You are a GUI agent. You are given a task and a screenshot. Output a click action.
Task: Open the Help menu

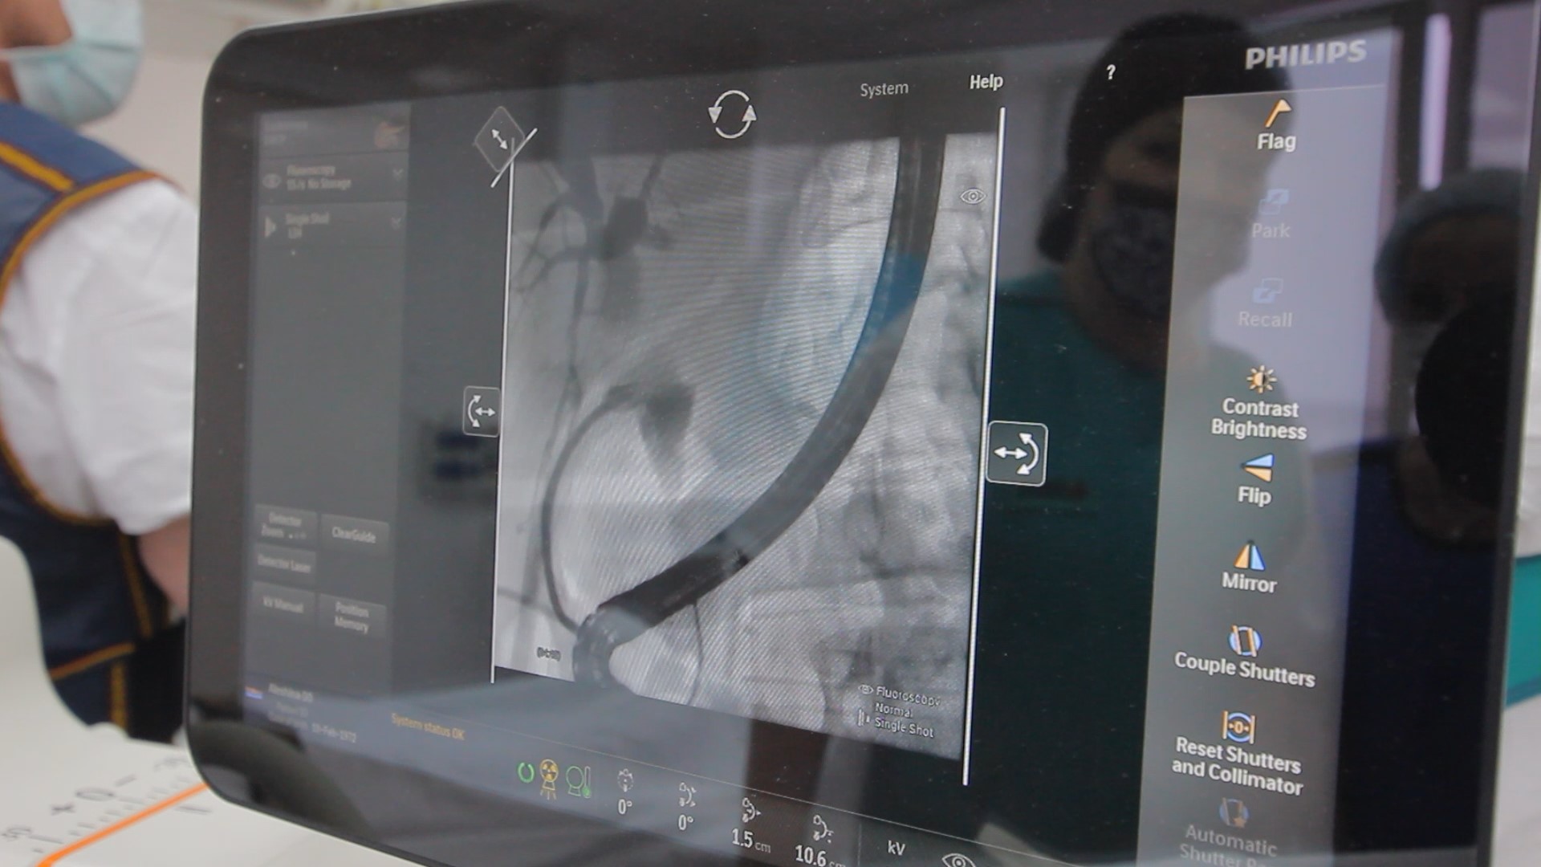(986, 82)
